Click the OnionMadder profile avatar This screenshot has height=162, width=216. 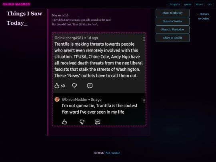pyautogui.click(x=57, y=99)
